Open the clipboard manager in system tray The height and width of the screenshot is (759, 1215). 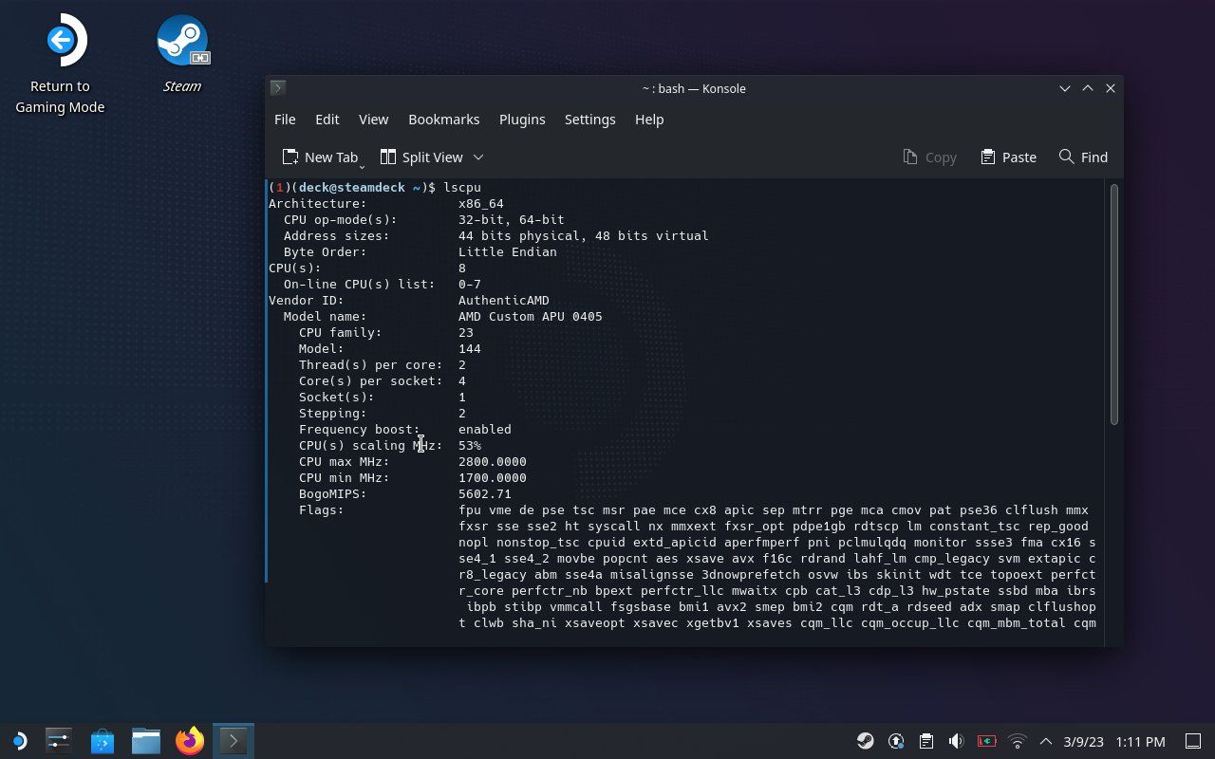point(926,741)
